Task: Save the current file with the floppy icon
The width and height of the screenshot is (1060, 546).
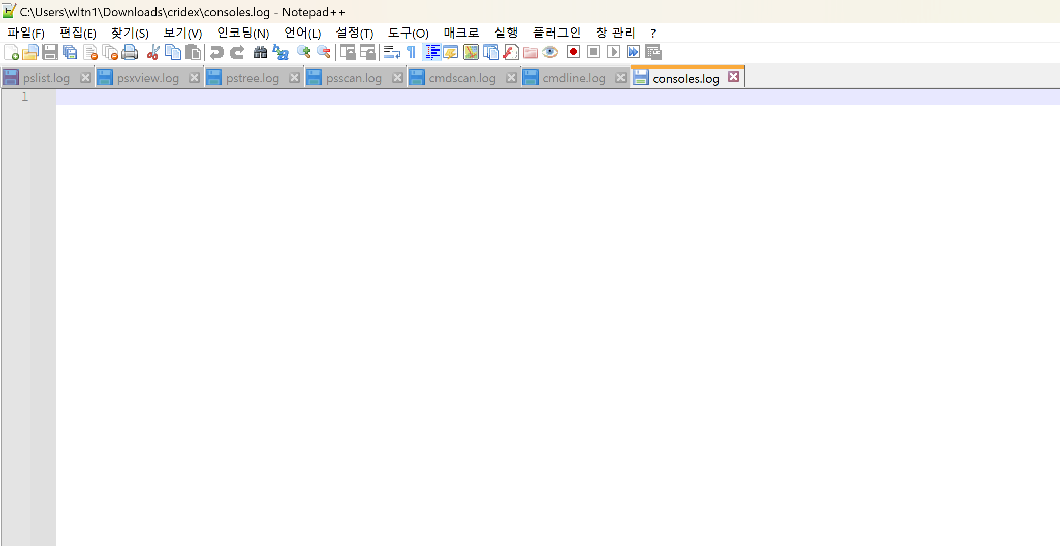Action: (50, 52)
